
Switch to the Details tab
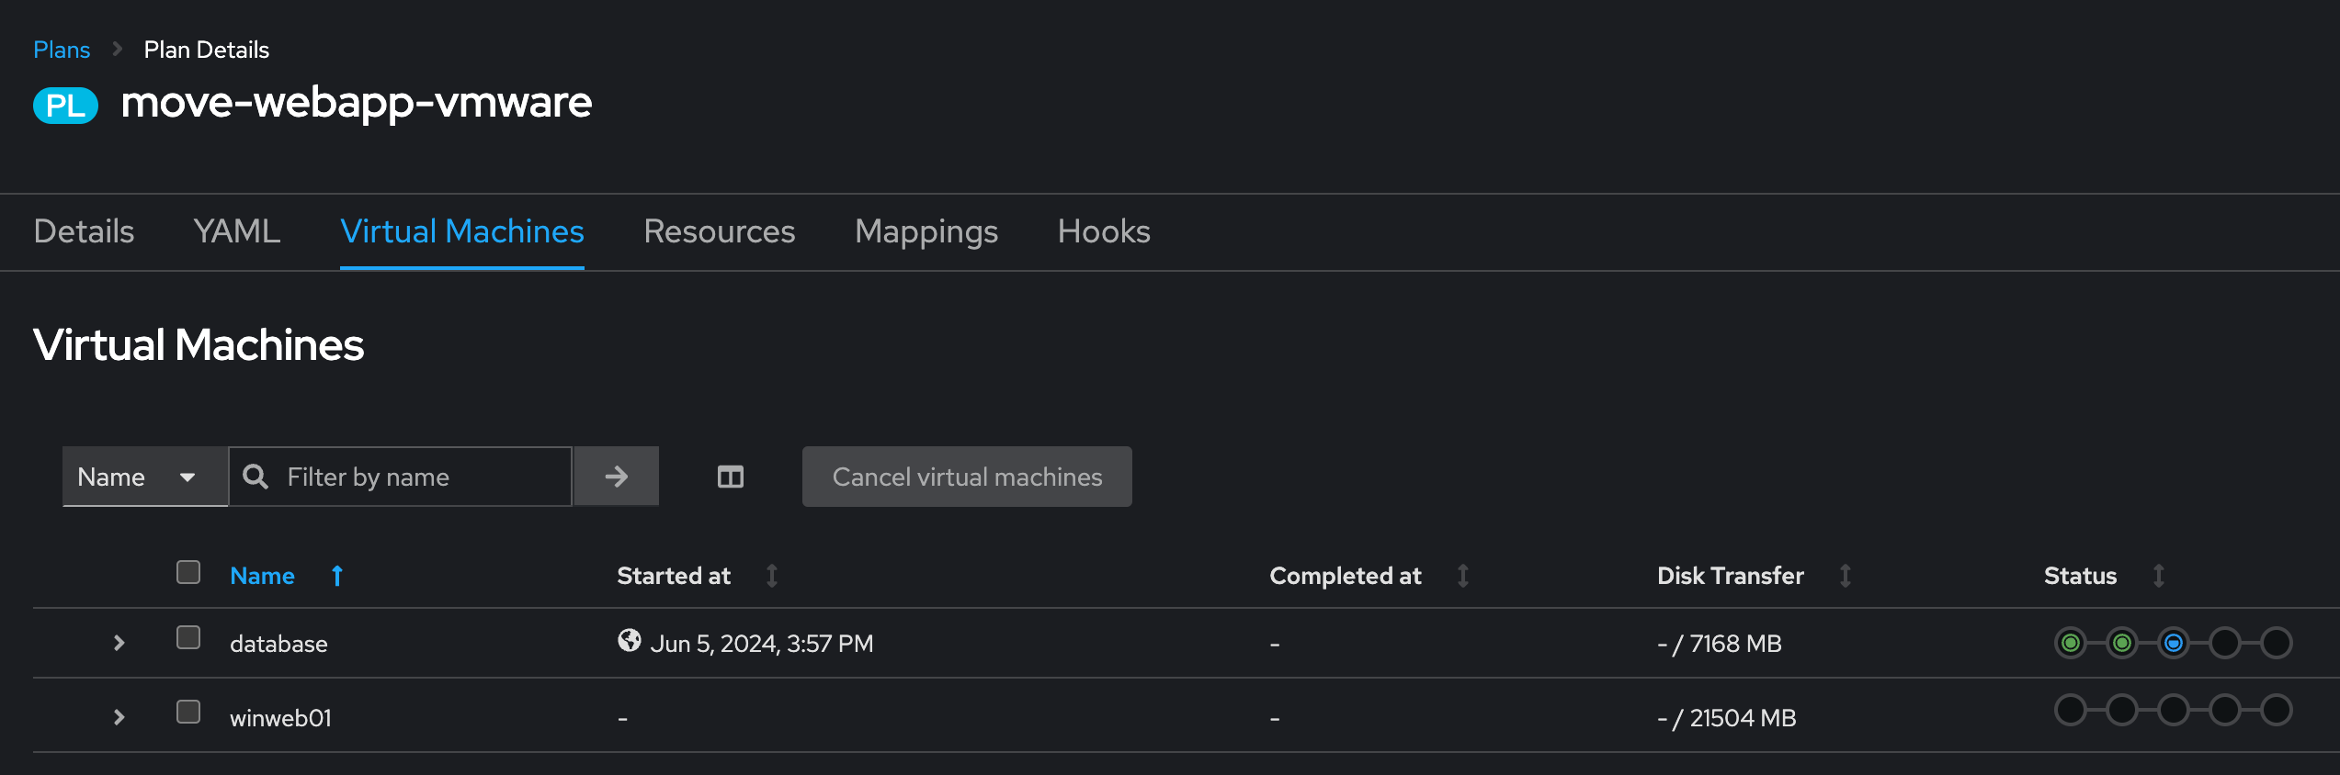pyautogui.click(x=84, y=231)
